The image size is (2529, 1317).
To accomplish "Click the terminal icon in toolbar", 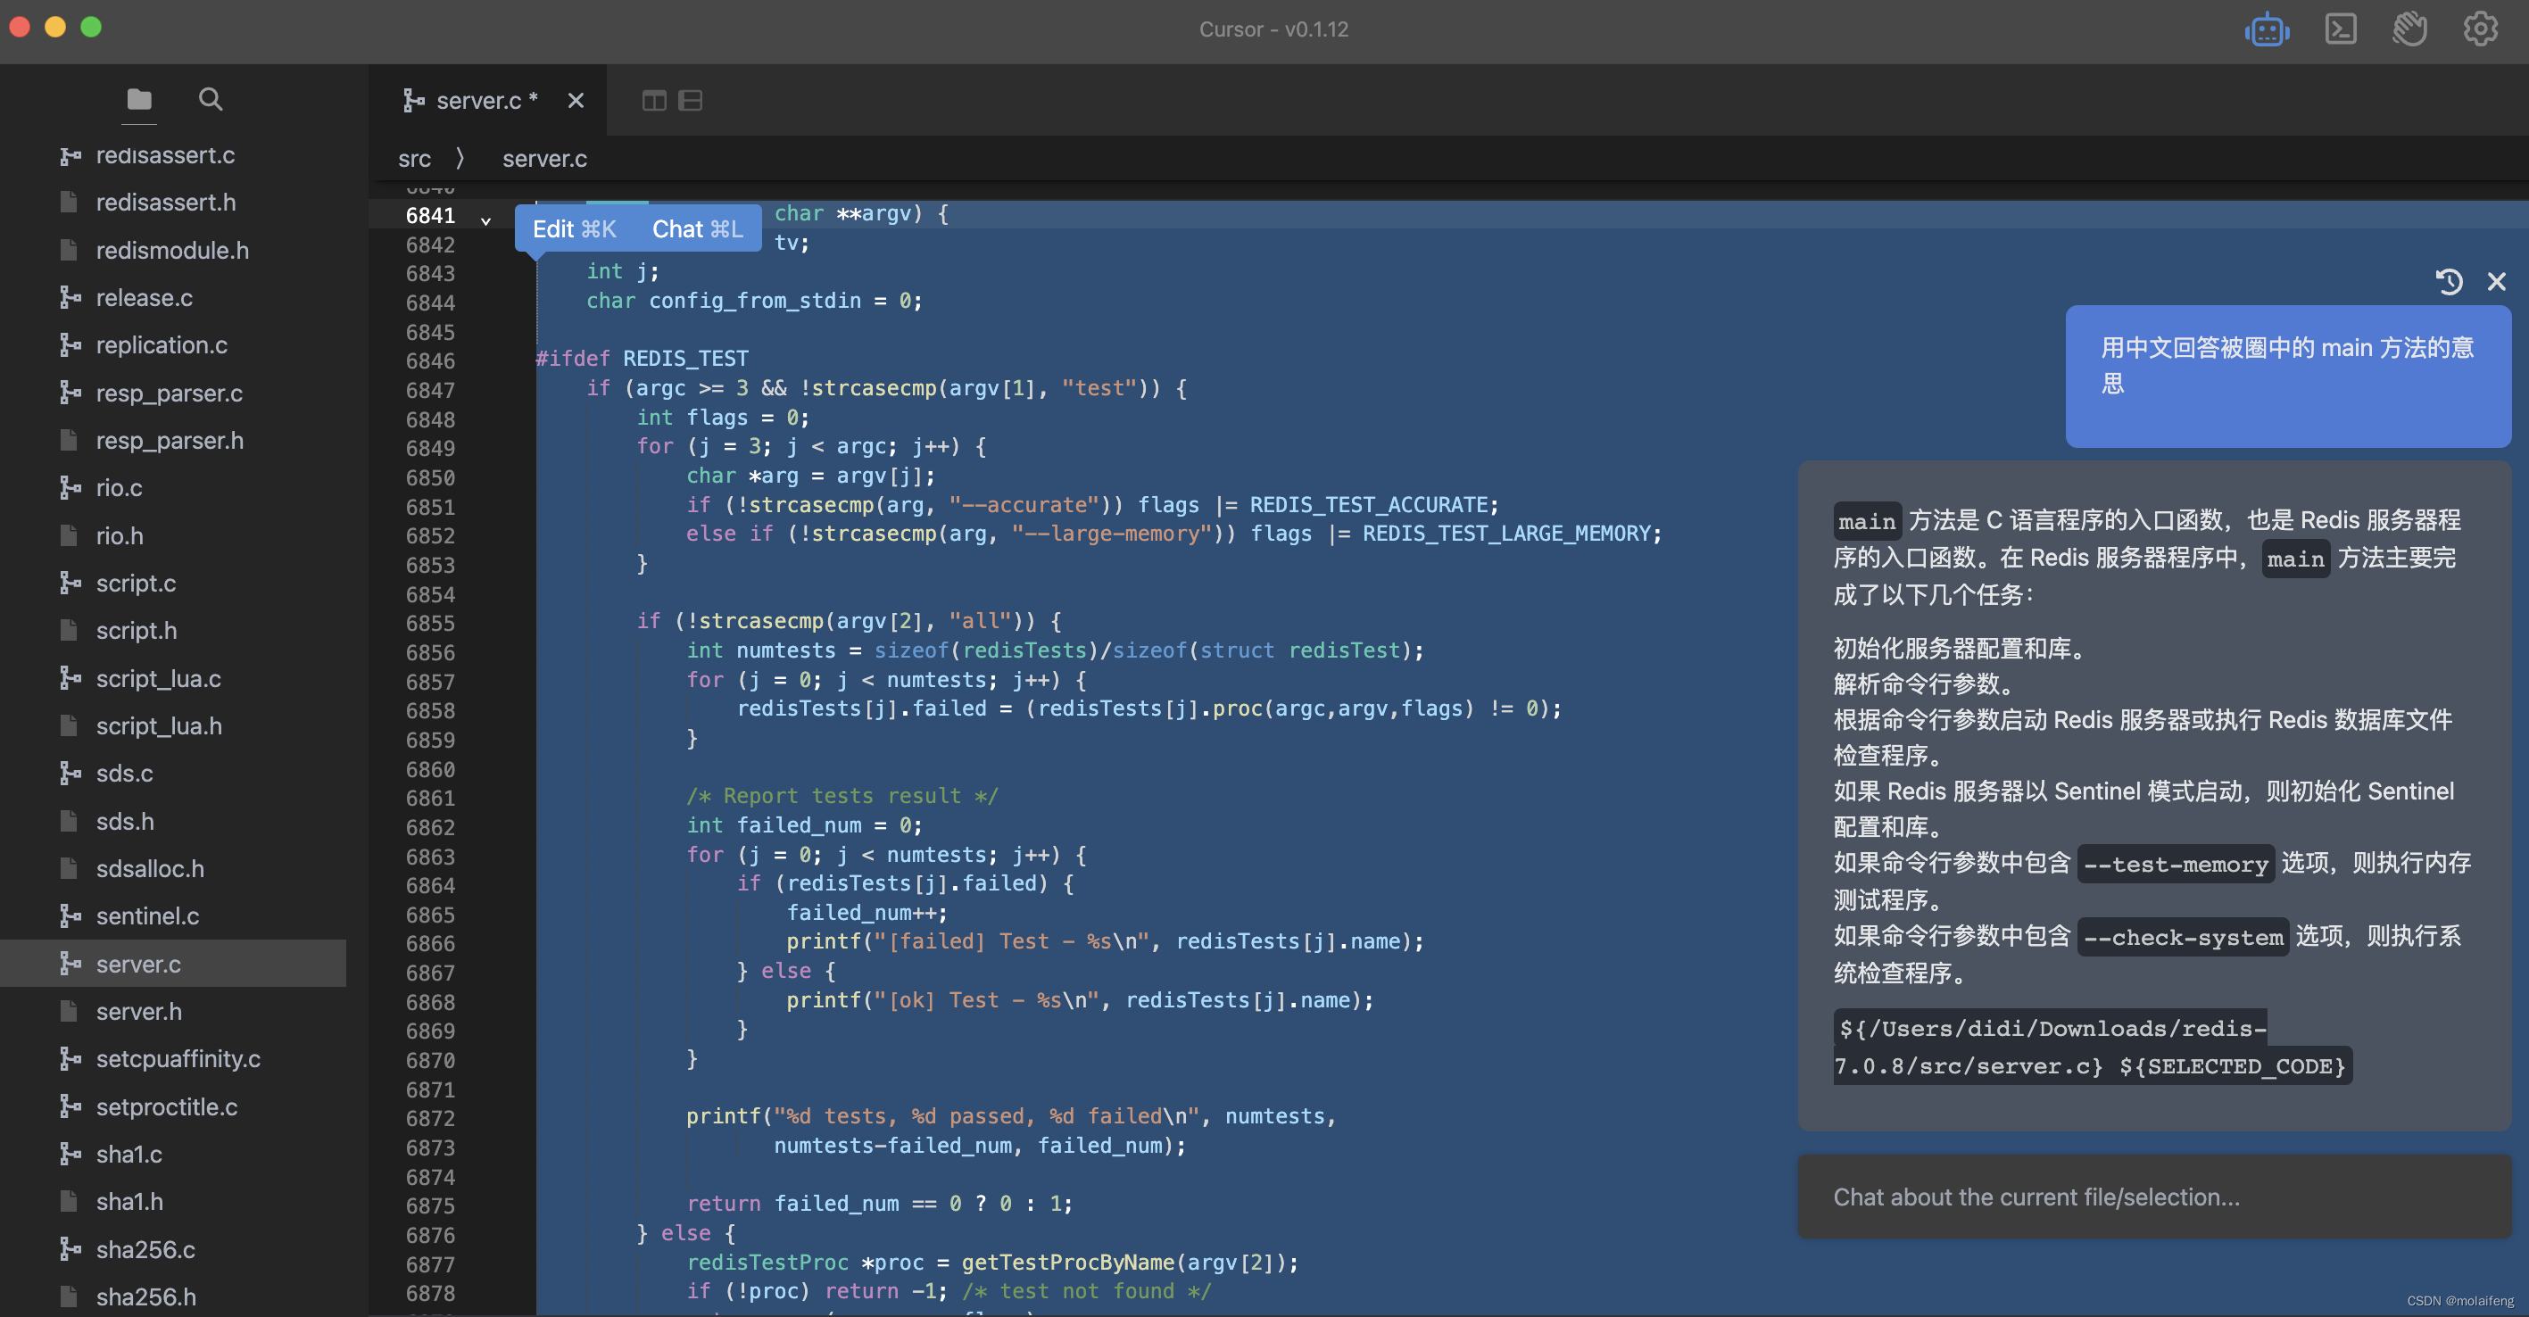I will point(2338,30).
